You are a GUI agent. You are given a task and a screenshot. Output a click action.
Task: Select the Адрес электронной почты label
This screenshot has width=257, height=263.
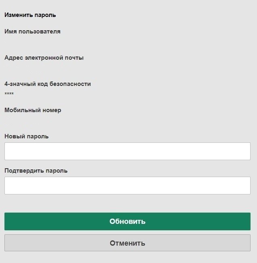click(x=44, y=58)
